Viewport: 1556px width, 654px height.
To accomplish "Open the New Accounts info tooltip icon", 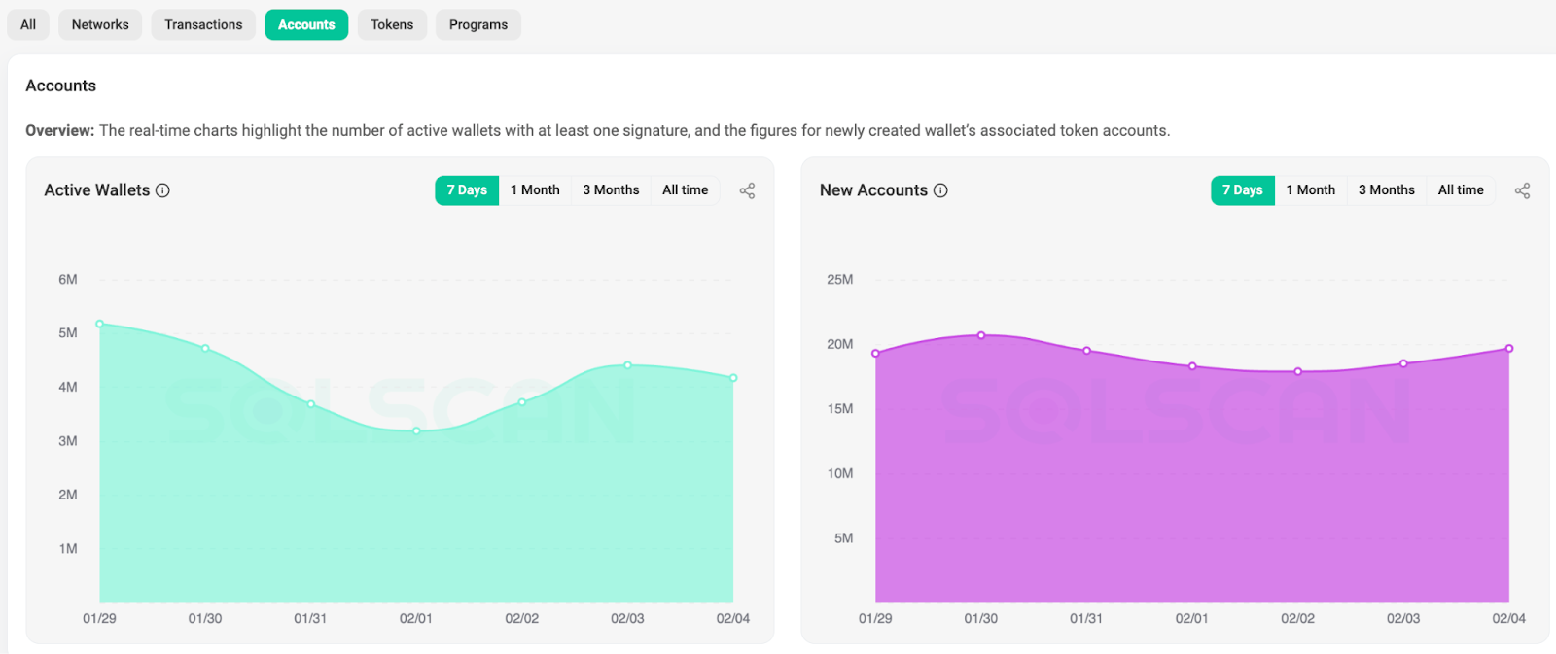I will [x=940, y=190].
